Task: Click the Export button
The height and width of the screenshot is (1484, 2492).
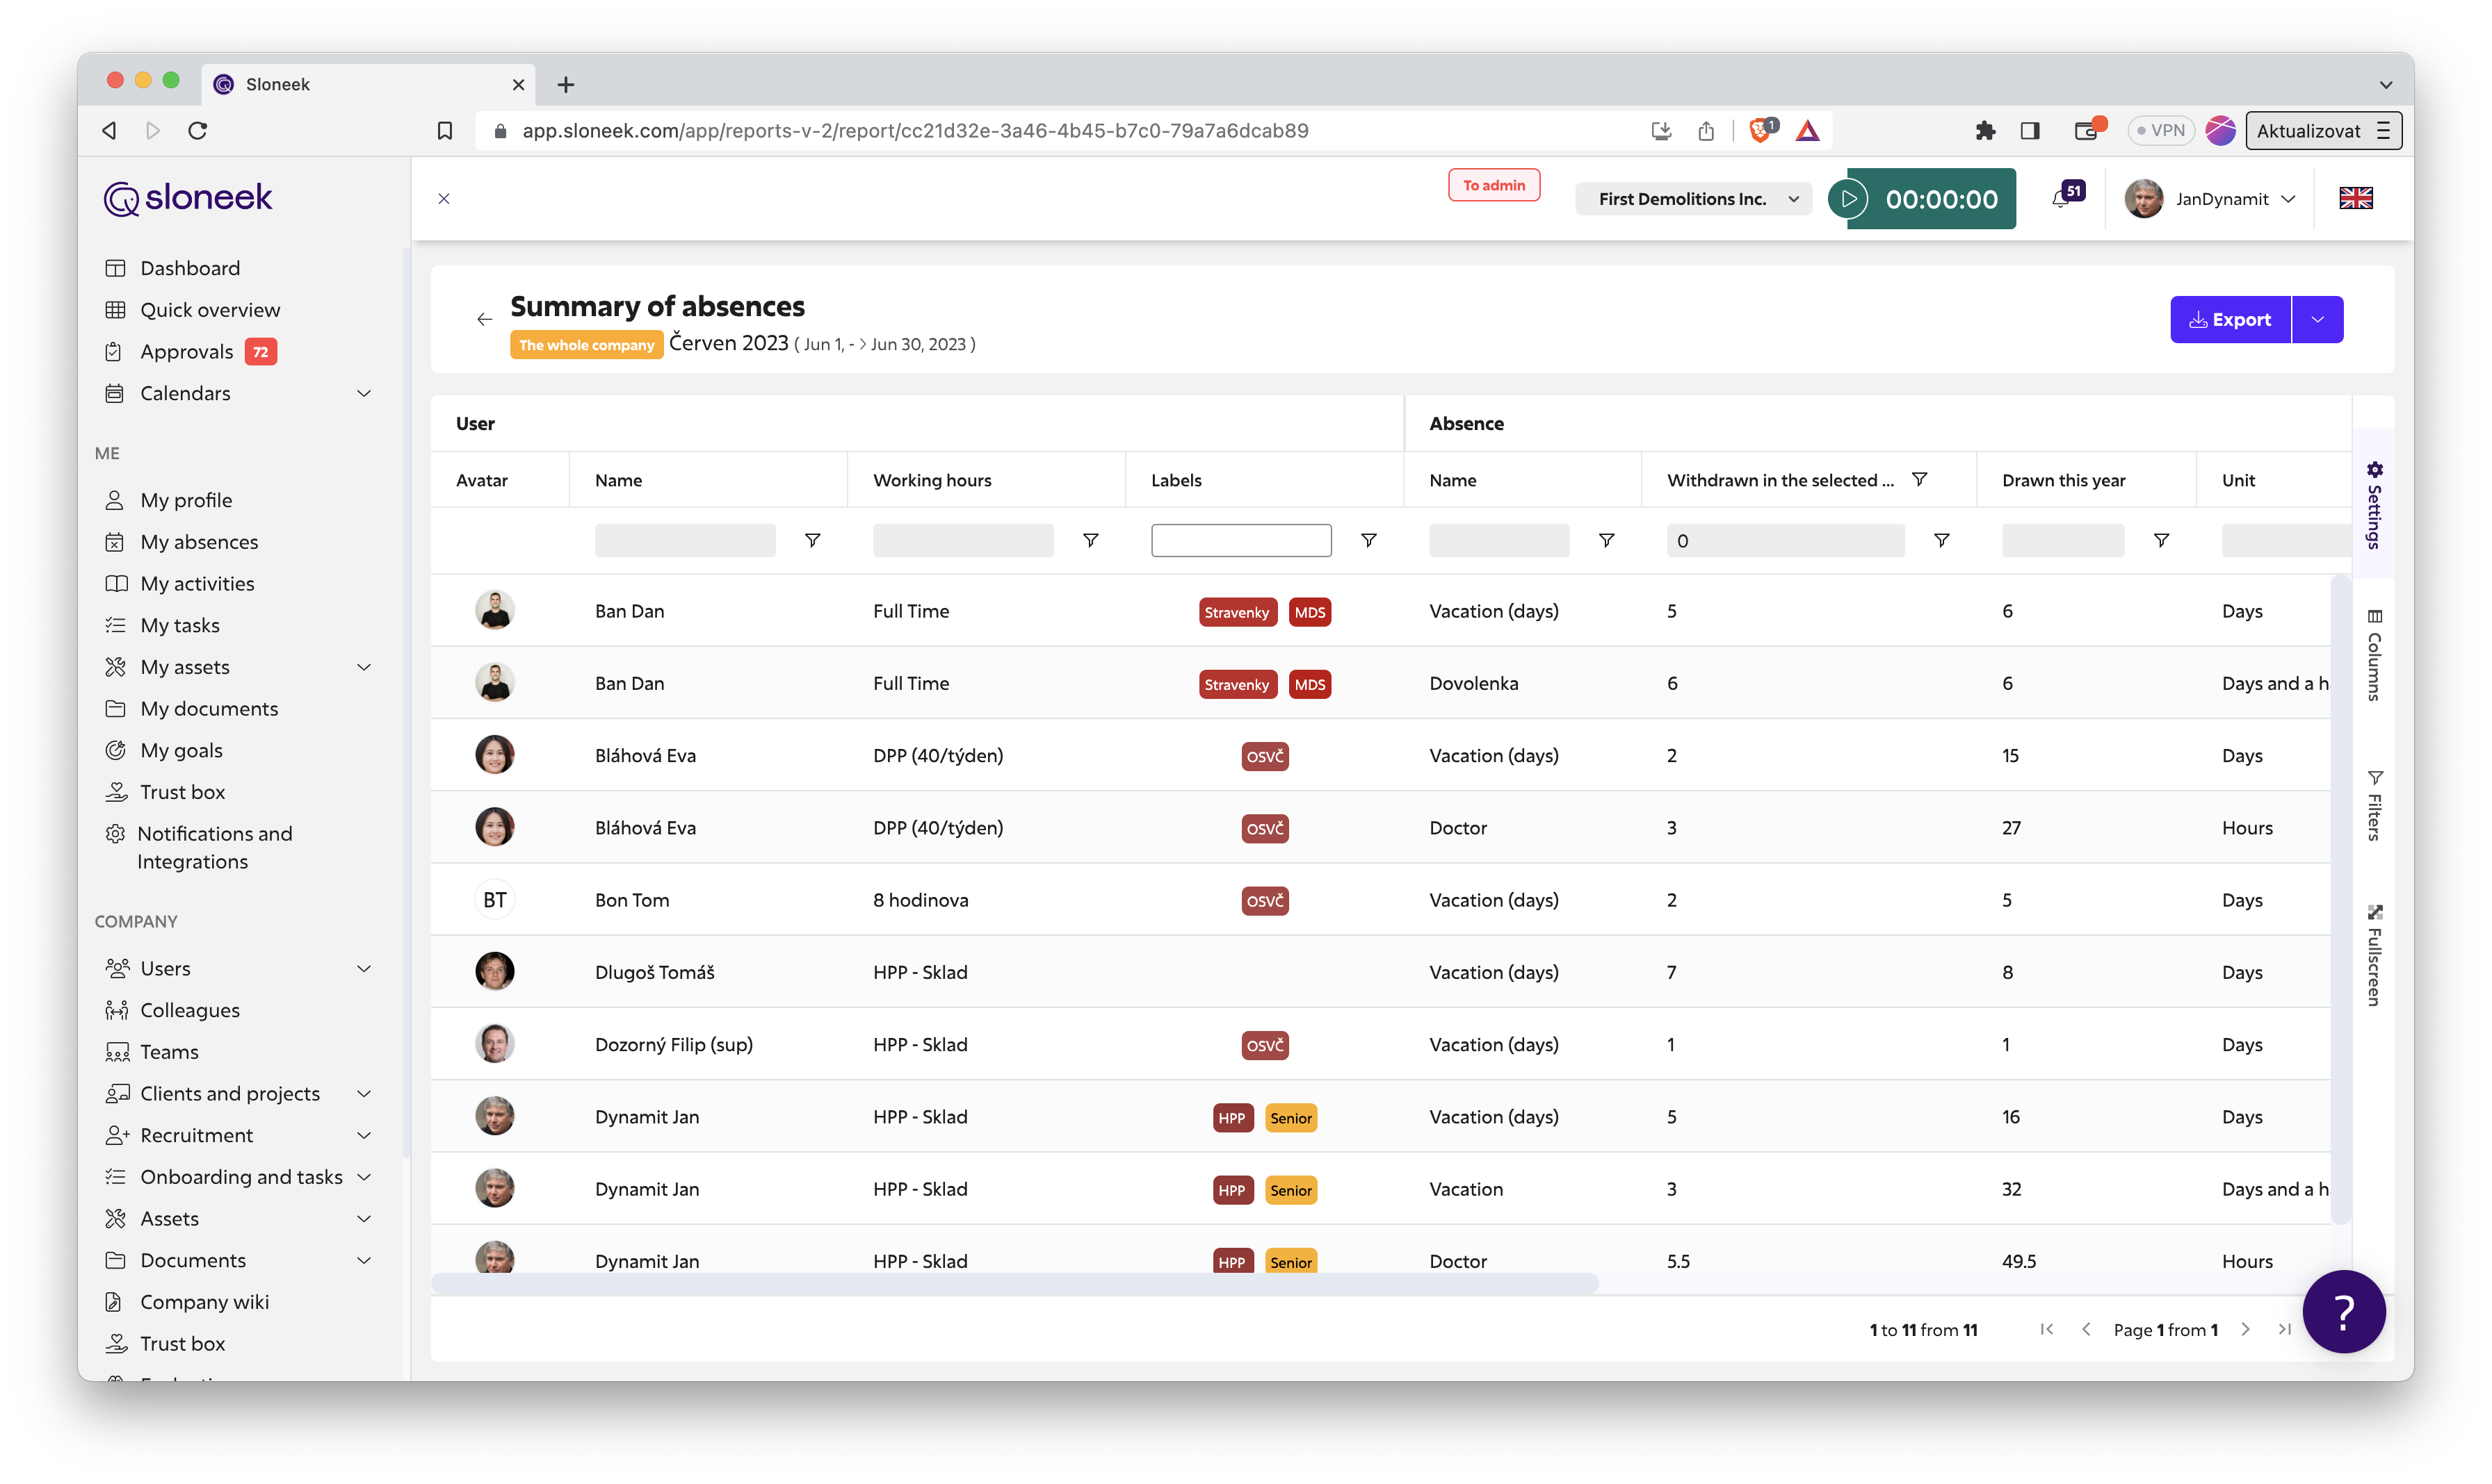Action: click(x=2230, y=320)
